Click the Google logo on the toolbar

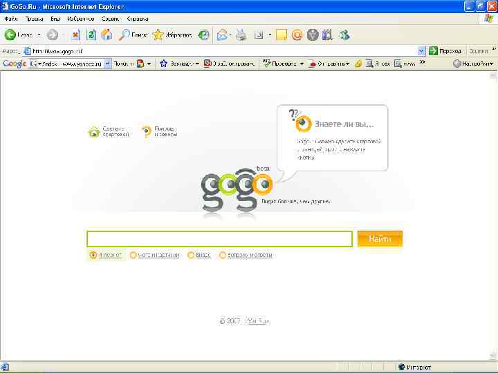(x=15, y=64)
